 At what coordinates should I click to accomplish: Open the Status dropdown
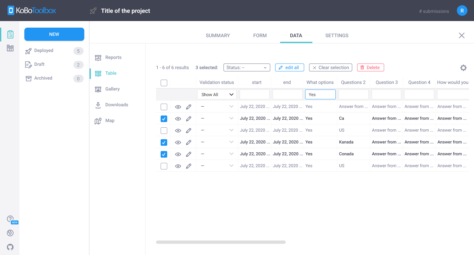247,67
